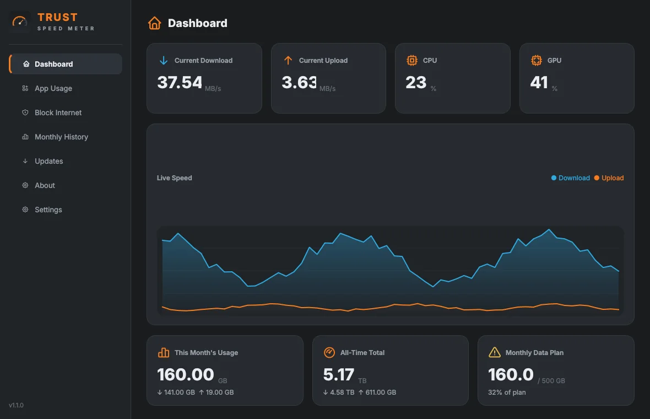Click the '/ 500 GB' plan limit

(x=551, y=381)
